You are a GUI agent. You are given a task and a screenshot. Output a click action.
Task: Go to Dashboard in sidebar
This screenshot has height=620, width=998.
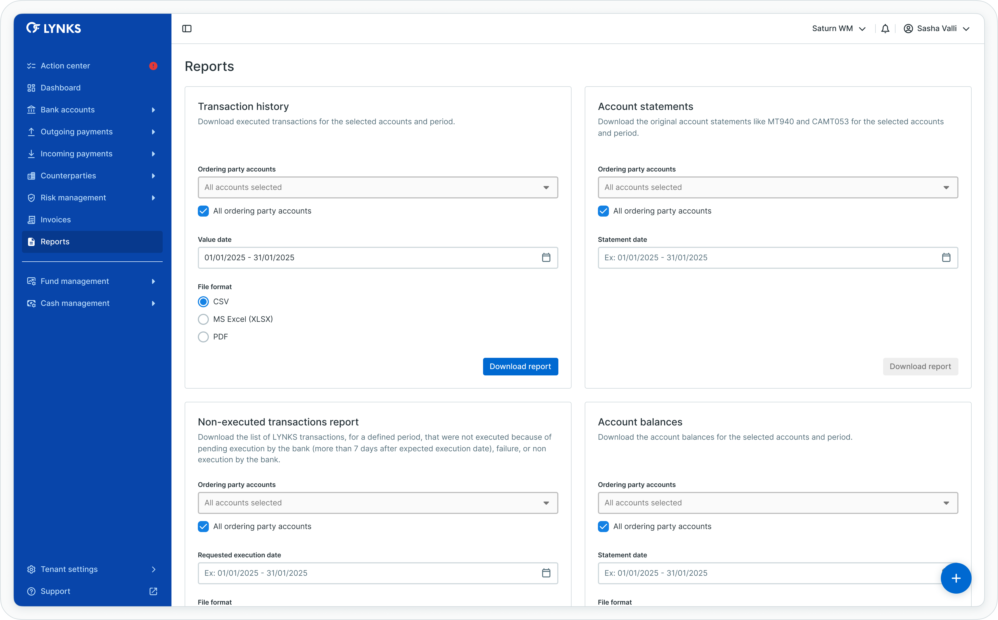pos(61,88)
